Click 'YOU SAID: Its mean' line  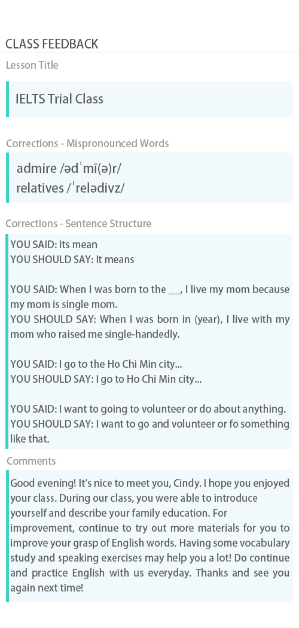tap(54, 245)
